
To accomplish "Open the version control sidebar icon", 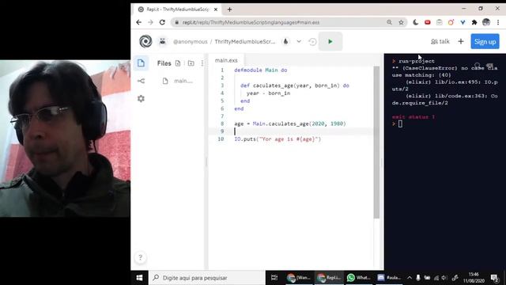I will [141, 81].
